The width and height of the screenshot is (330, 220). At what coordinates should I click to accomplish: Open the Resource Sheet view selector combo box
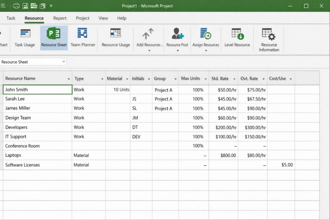click(33, 62)
